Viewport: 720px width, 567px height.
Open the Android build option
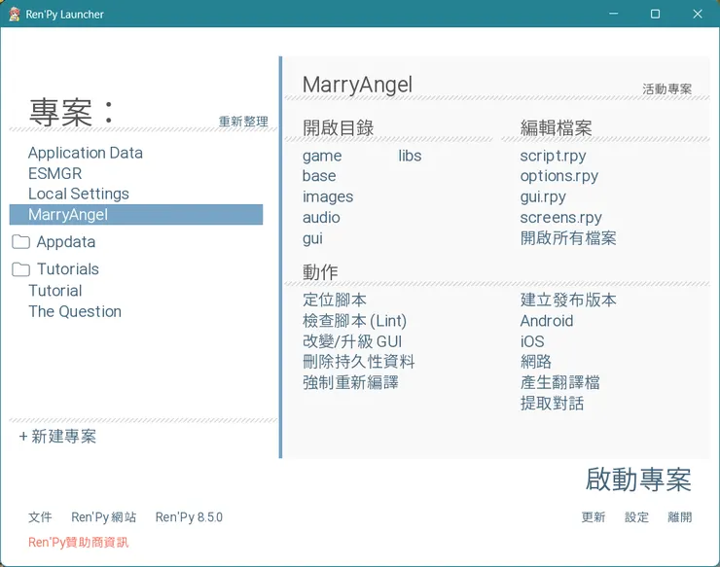(x=547, y=321)
